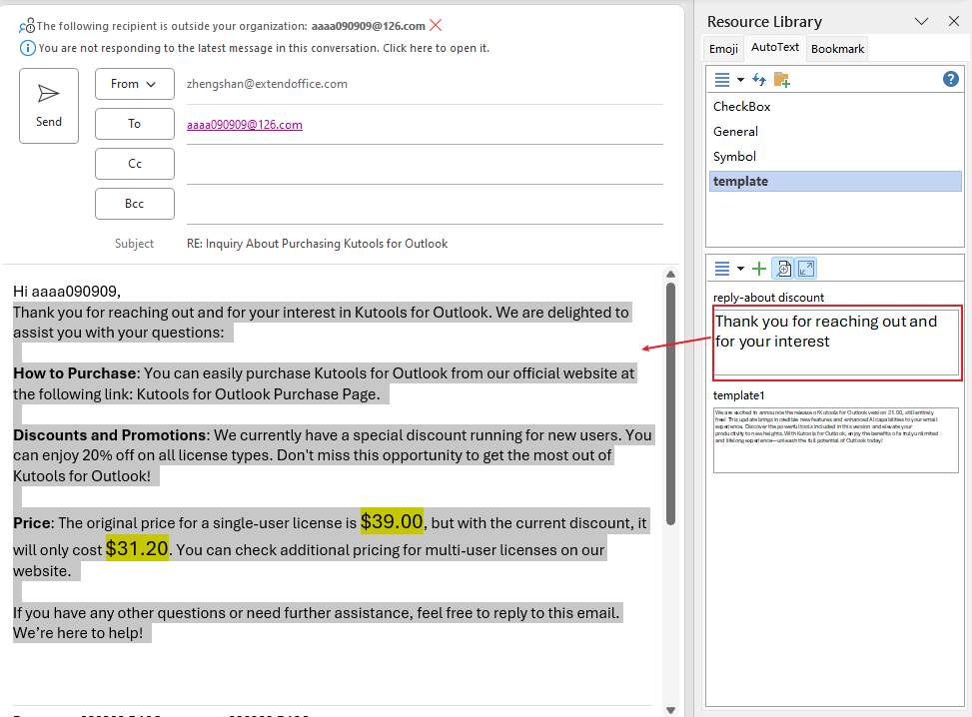Select the template category
The width and height of the screenshot is (972, 717).
pos(835,181)
